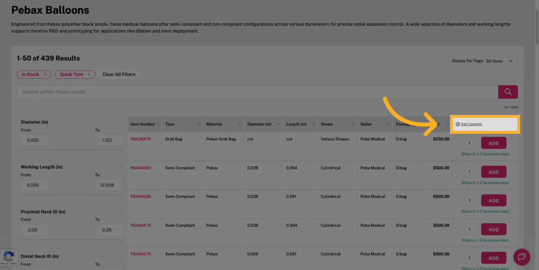Viewport: 539px width, 270px height.
Task: Switch units to in
Action: (x=506, y=107)
